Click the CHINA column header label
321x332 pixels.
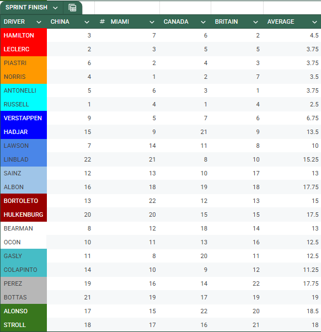tap(60, 22)
